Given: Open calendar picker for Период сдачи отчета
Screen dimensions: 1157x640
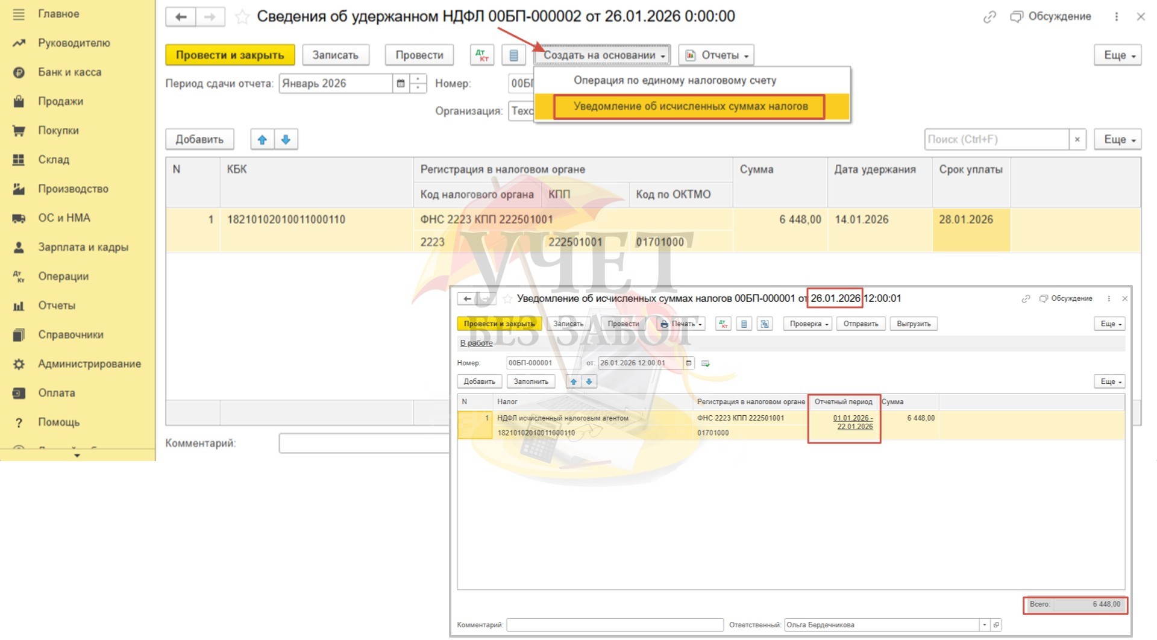Looking at the screenshot, I should (x=401, y=83).
